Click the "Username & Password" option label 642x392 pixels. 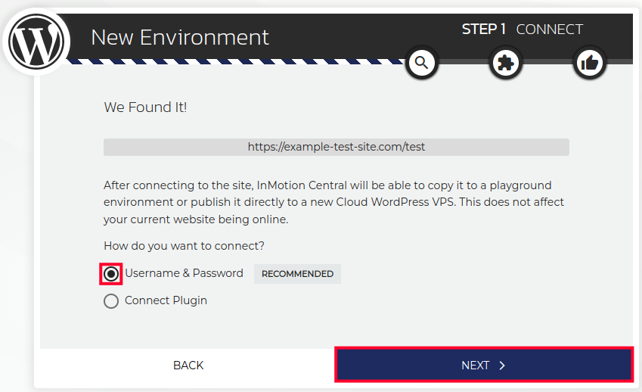[184, 273]
